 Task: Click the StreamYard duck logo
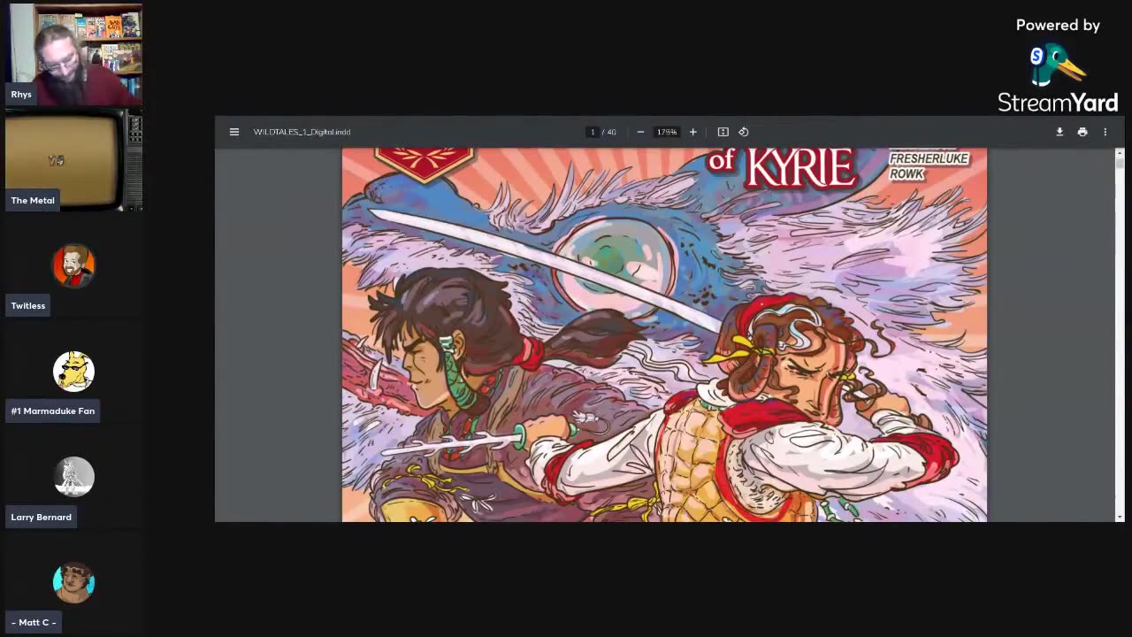[1057, 65]
